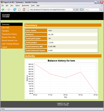Click the Forward arrow button
Screen dimensions: 104x111
9,9
